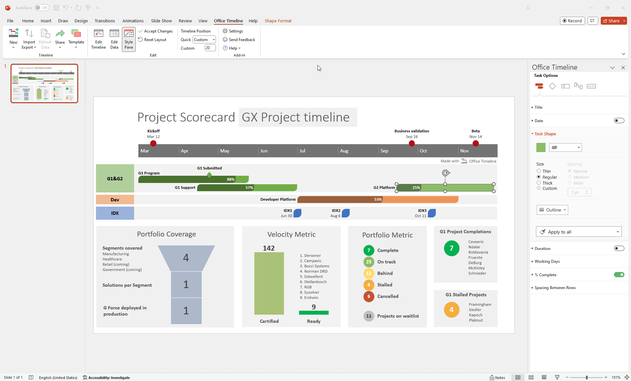Click the Start From Beginning icon

coord(88,8)
